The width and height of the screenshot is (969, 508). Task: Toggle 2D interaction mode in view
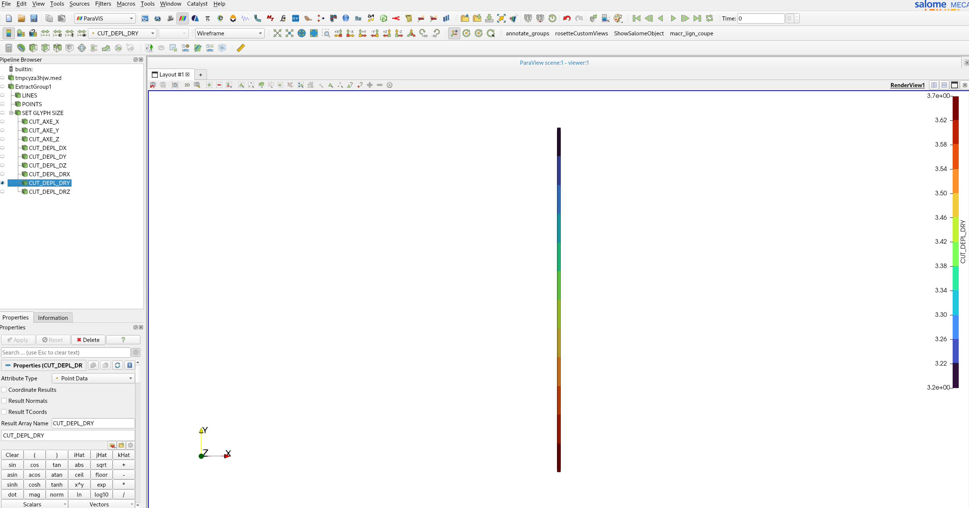click(187, 85)
